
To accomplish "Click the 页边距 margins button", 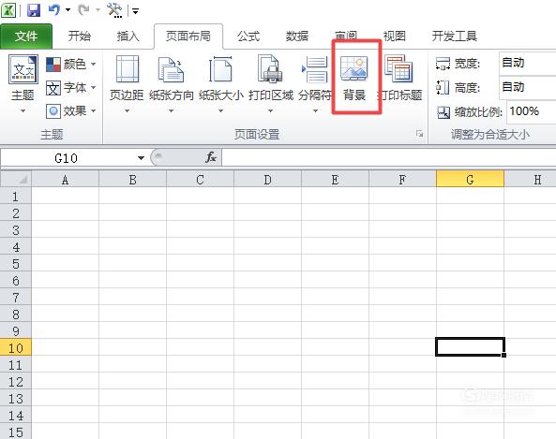I will (x=127, y=84).
